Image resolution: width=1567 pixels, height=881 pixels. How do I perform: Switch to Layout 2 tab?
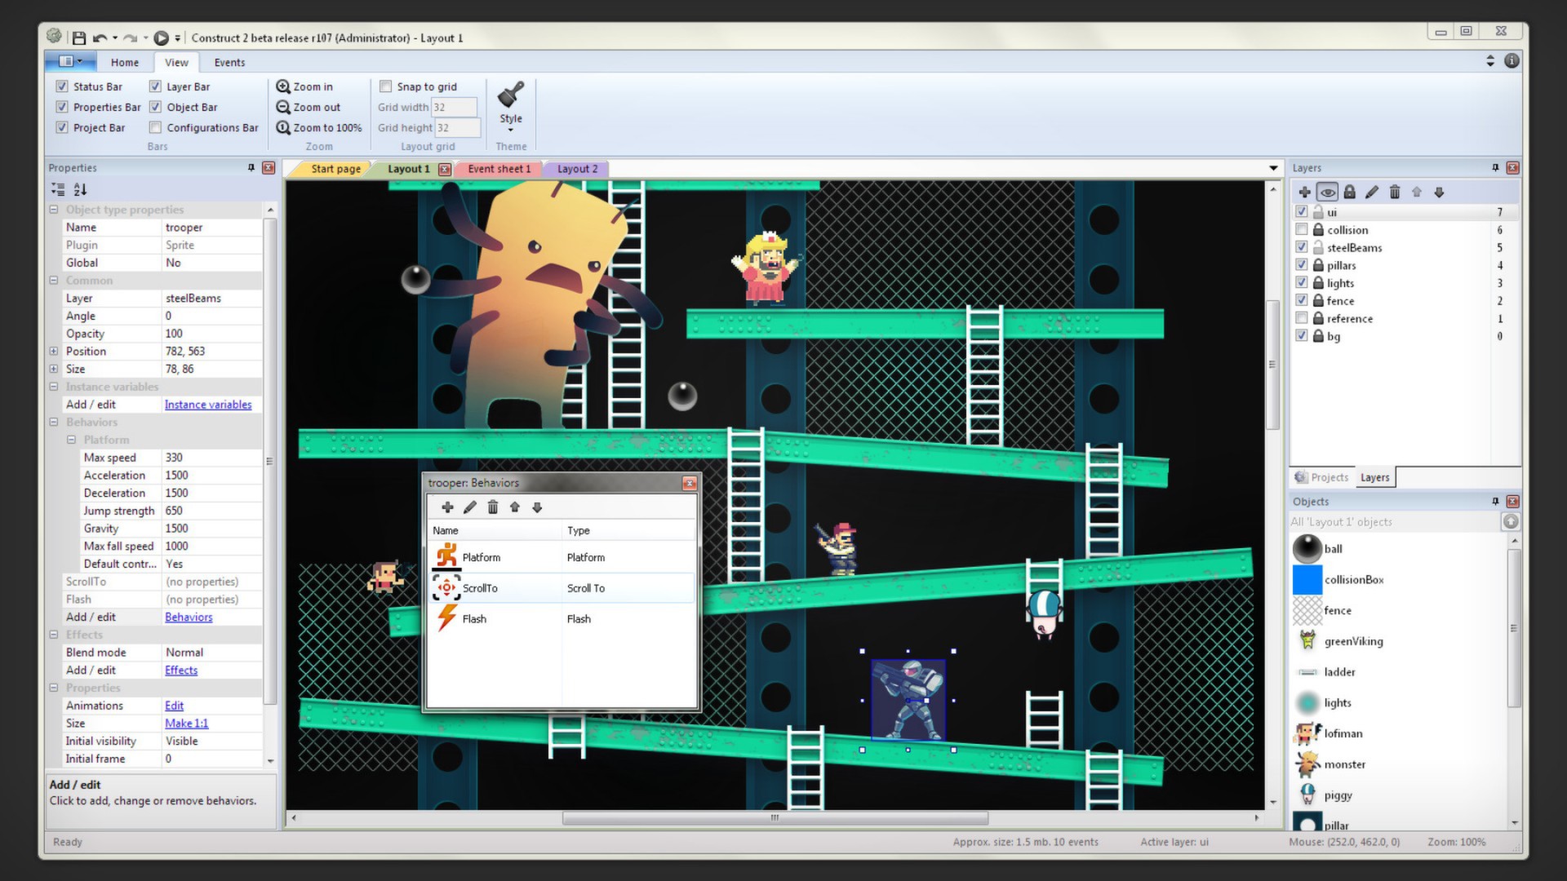point(578,168)
